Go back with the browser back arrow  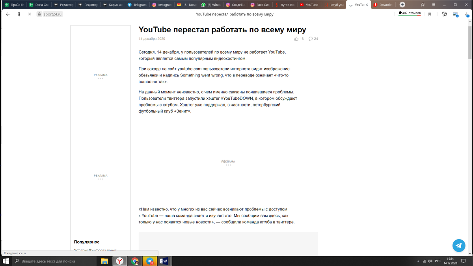8,14
